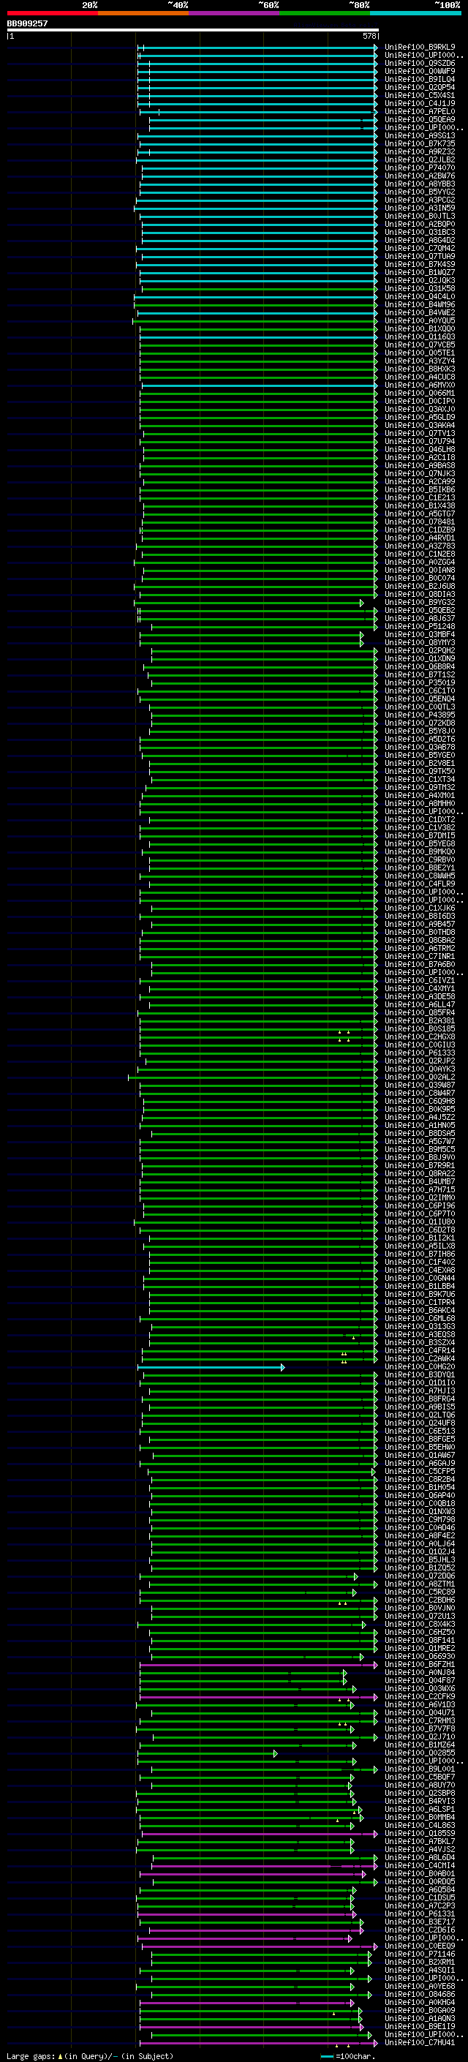Image resolution: width=468 pixels, height=2062 pixels.
Task: Select hit label UniRef100_Q0WWF9
Action: tap(420, 71)
